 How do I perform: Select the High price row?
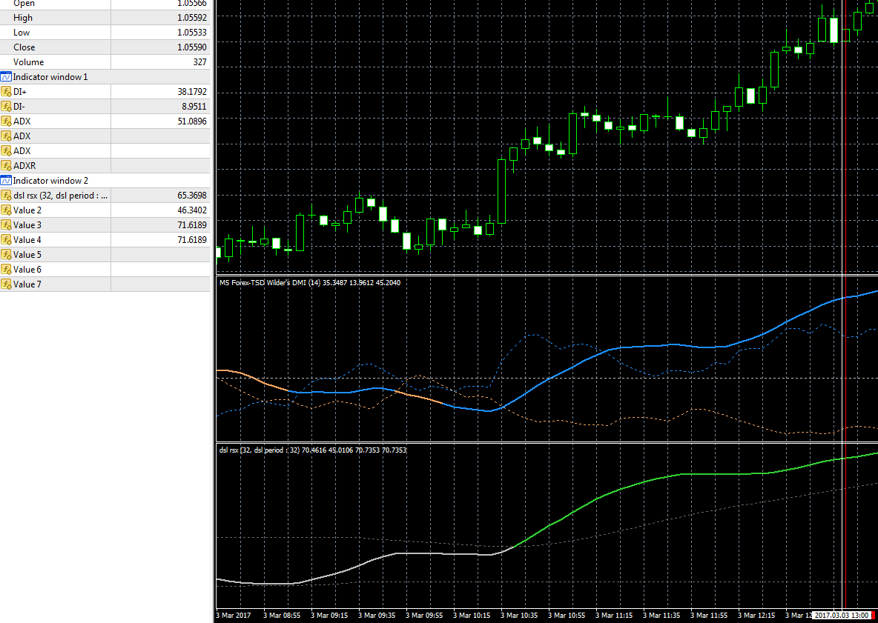(x=23, y=18)
